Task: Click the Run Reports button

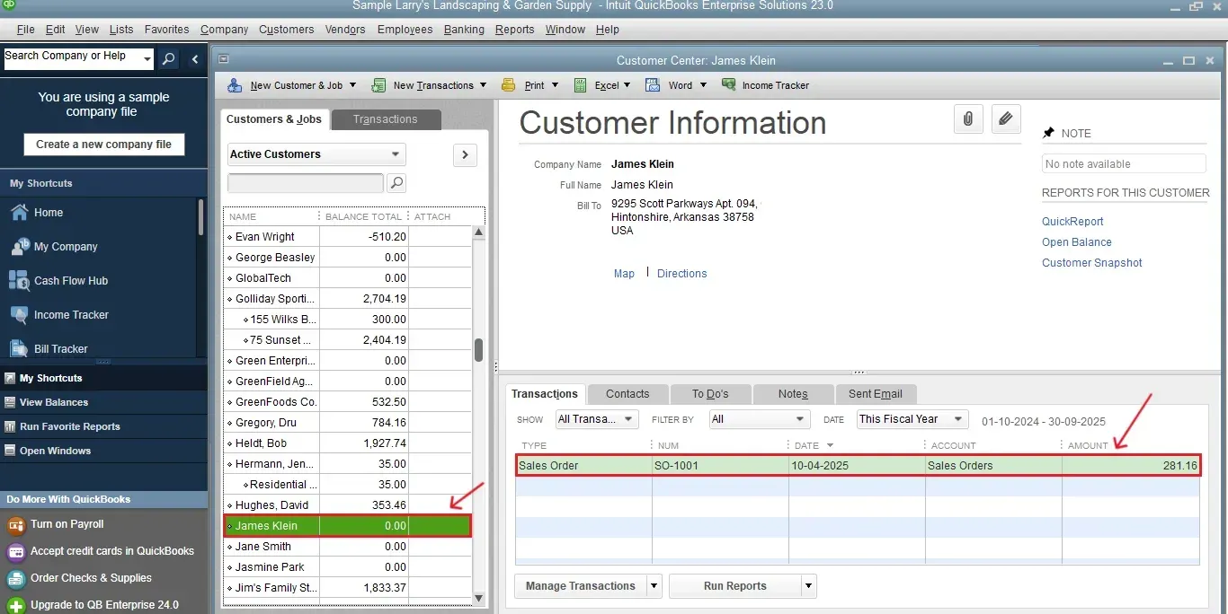Action: pyautogui.click(x=735, y=586)
